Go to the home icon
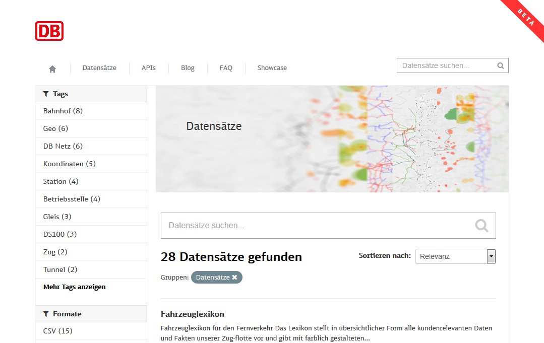 click(52, 68)
